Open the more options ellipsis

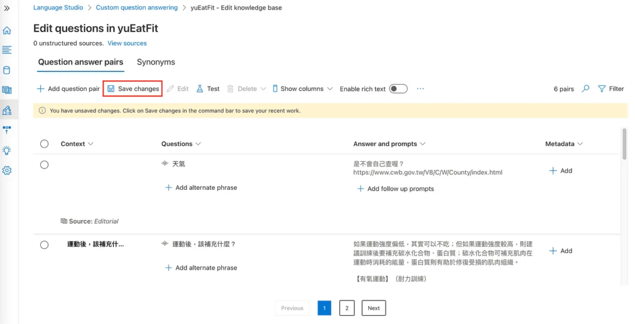click(x=420, y=89)
